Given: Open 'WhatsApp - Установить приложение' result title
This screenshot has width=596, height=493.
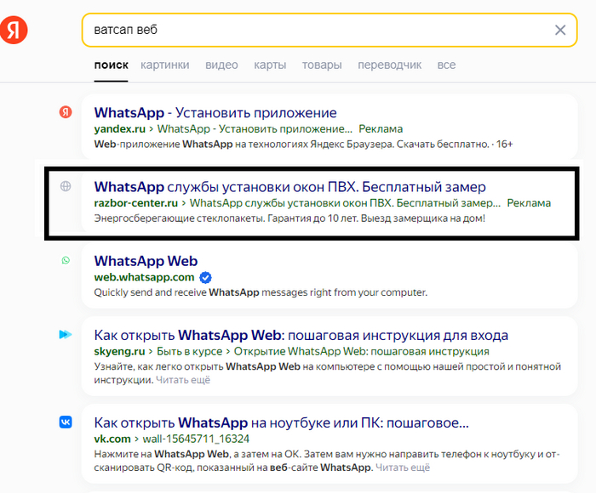Looking at the screenshot, I should (215, 113).
